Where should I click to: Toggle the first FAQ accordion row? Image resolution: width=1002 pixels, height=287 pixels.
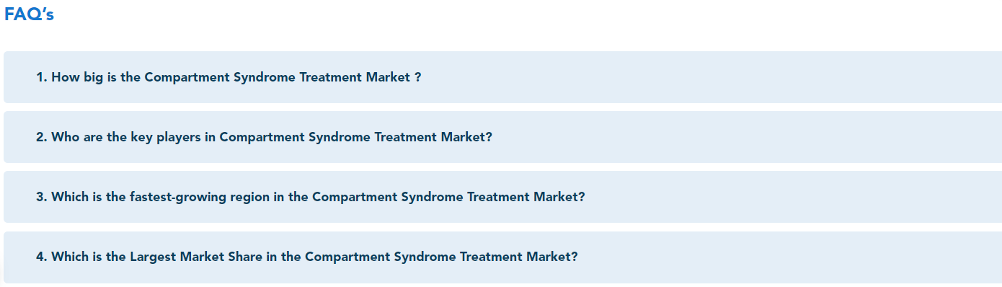click(x=502, y=77)
